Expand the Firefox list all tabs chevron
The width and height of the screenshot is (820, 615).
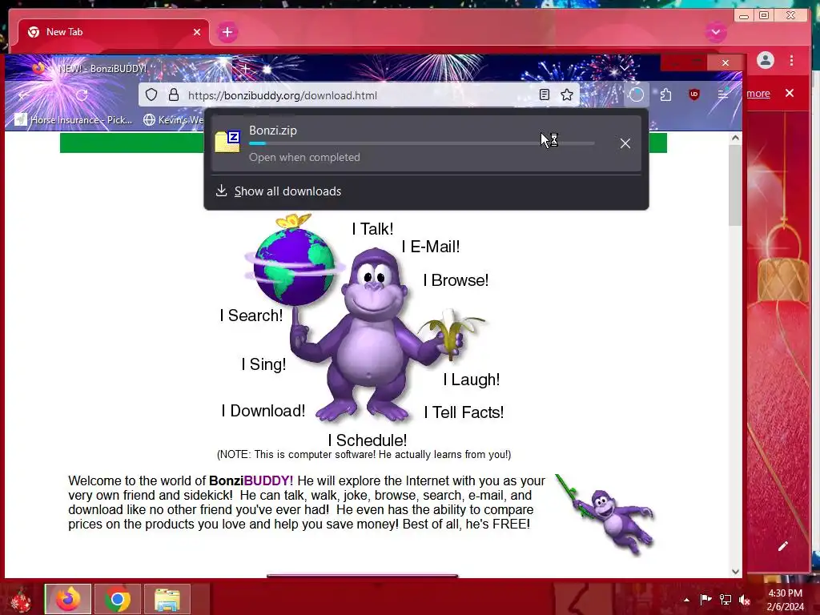point(625,68)
